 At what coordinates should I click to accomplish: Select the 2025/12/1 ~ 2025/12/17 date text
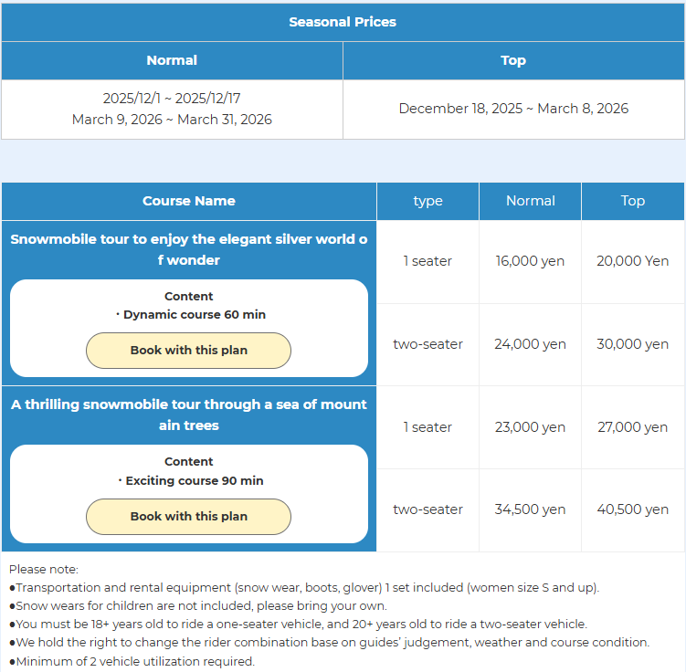click(x=172, y=99)
